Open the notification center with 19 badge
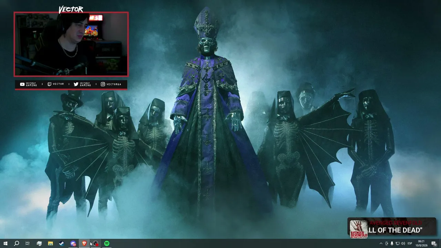 [434, 244]
